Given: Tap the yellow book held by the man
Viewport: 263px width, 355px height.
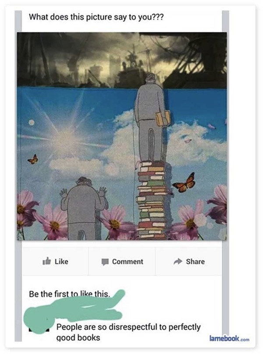Looking at the screenshot, I should pyautogui.click(x=163, y=118).
